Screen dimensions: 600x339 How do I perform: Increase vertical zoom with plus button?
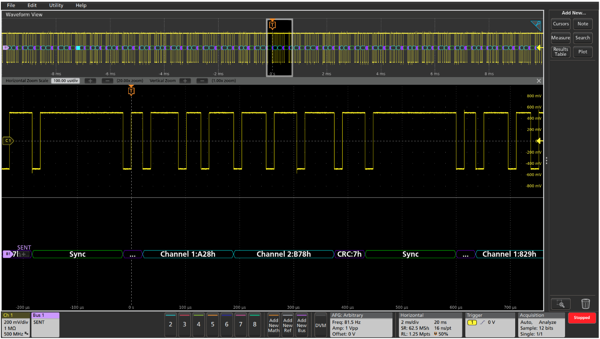185,81
